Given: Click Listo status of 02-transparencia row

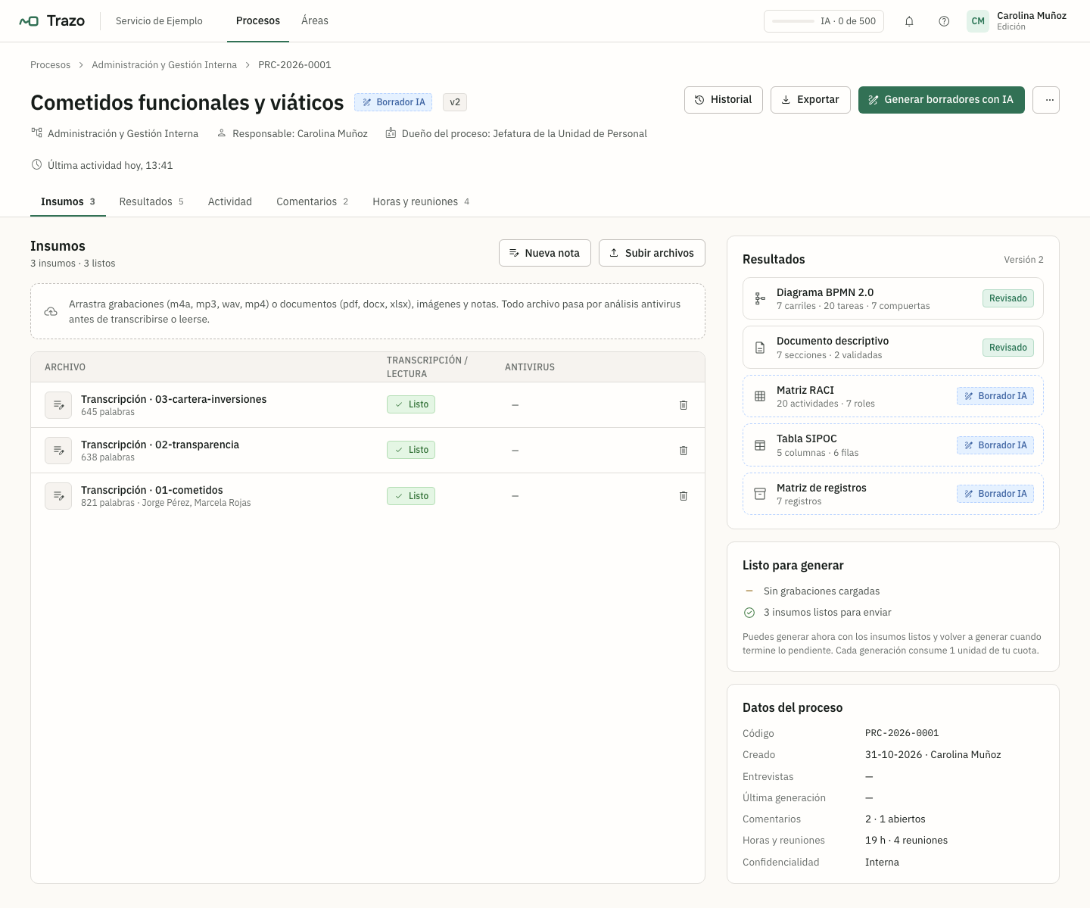Looking at the screenshot, I should coord(411,450).
